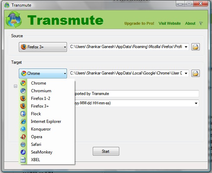
Task: Open the About link
Action: pyautogui.click(x=190, y=23)
